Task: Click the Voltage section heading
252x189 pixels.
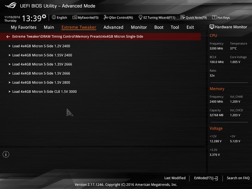Action: (x=216, y=128)
